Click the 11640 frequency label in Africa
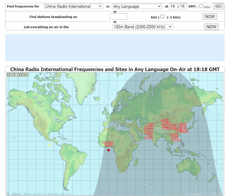This screenshot has width=234, height=196. tap(109, 145)
